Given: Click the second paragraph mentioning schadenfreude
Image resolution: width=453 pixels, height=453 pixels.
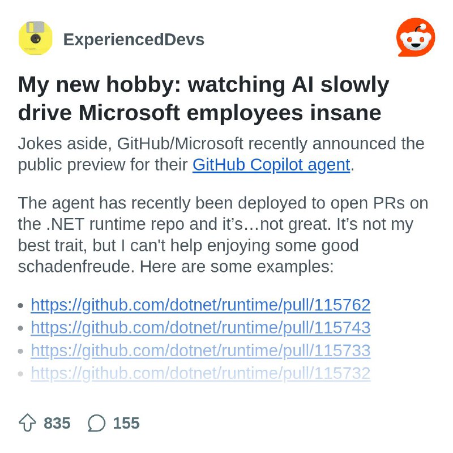Looking at the screenshot, I should tap(221, 234).
